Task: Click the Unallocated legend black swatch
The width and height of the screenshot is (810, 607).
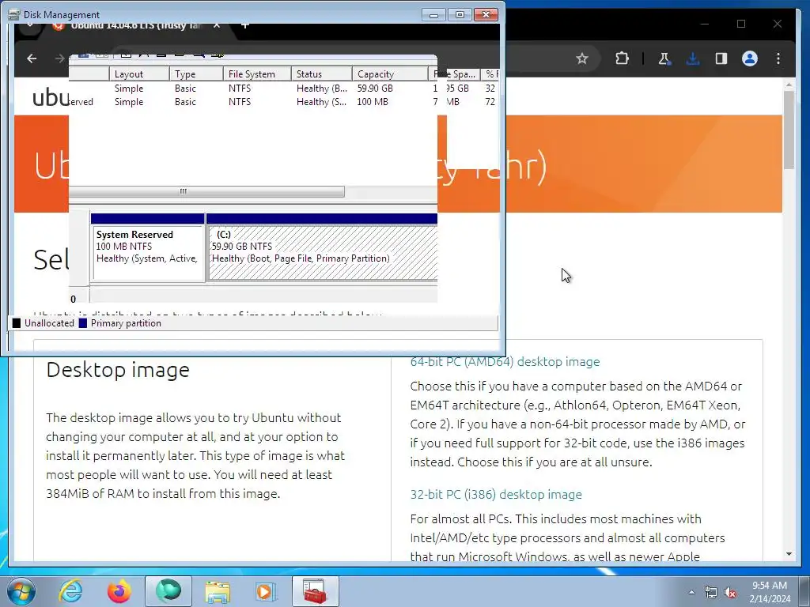Action: (x=17, y=323)
